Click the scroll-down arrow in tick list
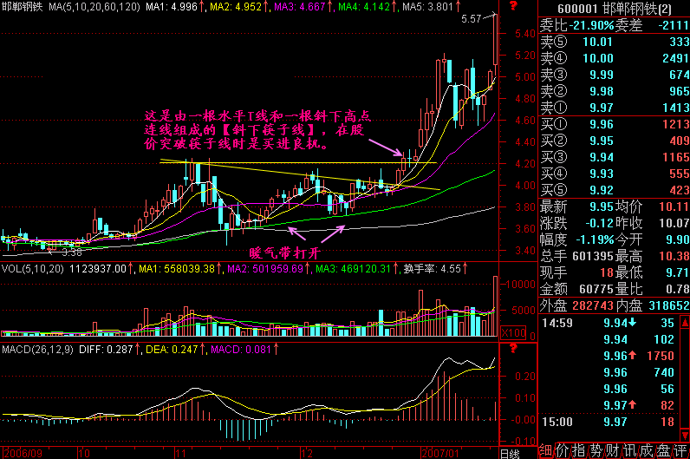 [x=685, y=436]
